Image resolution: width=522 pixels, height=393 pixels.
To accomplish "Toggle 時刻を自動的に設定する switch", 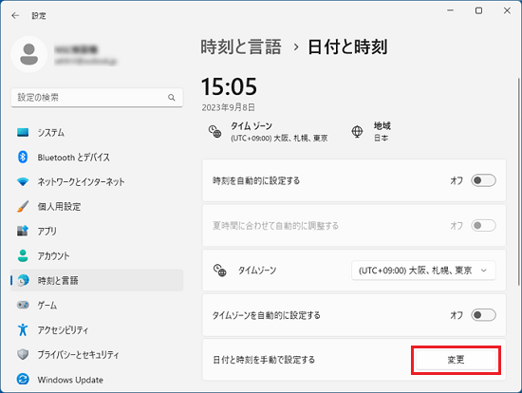I will click(x=483, y=180).
